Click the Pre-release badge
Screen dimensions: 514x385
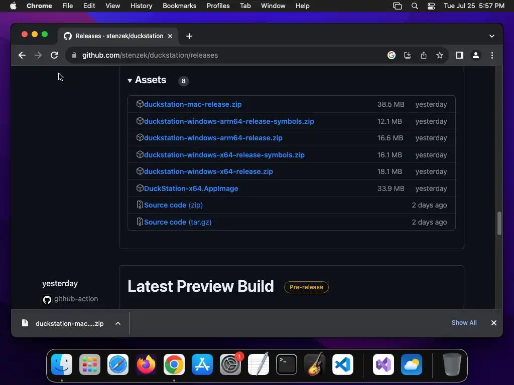tap(306, 287)
